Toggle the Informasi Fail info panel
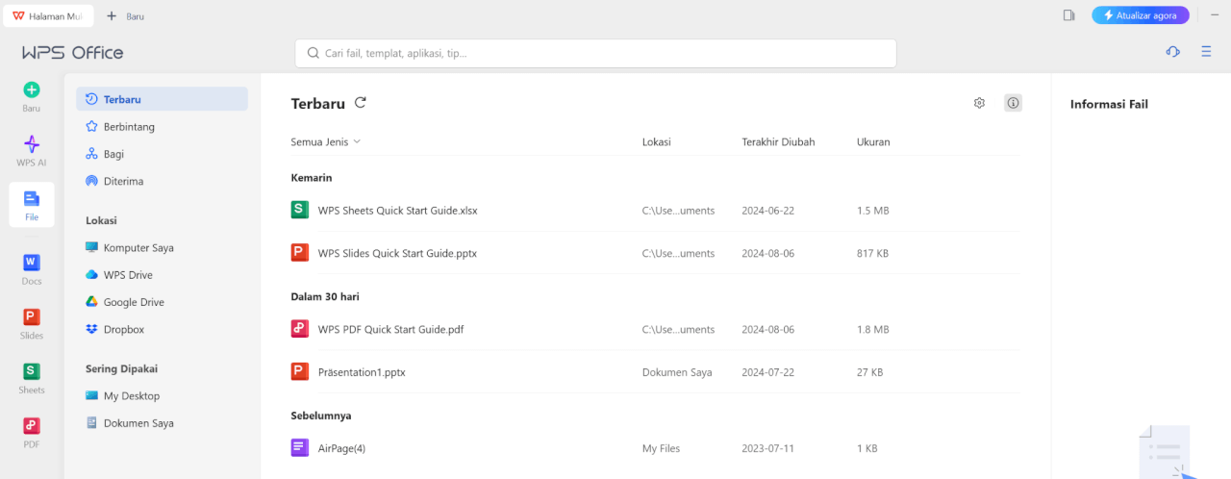Screen dimensions: 1231x479 [x=1013, y=103]
